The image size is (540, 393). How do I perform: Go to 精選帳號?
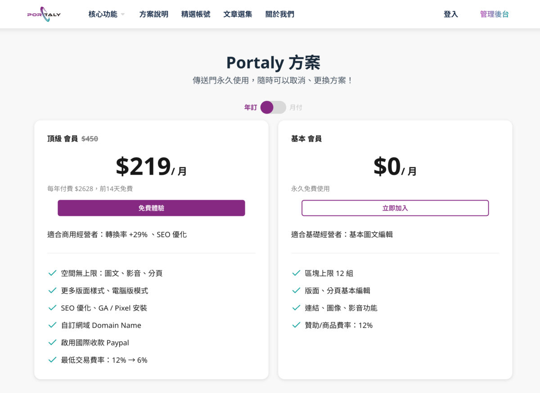(x=196, y=14)
